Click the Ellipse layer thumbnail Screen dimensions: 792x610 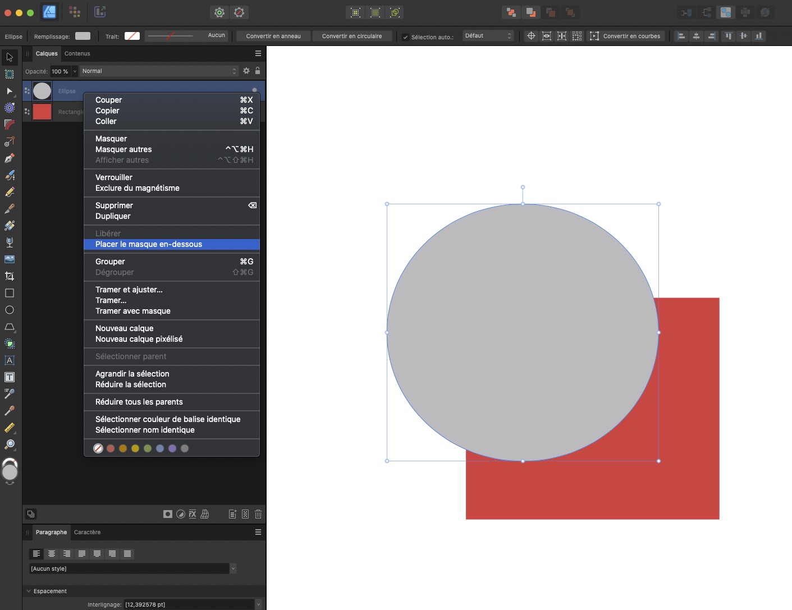click(x=42, y=91)
